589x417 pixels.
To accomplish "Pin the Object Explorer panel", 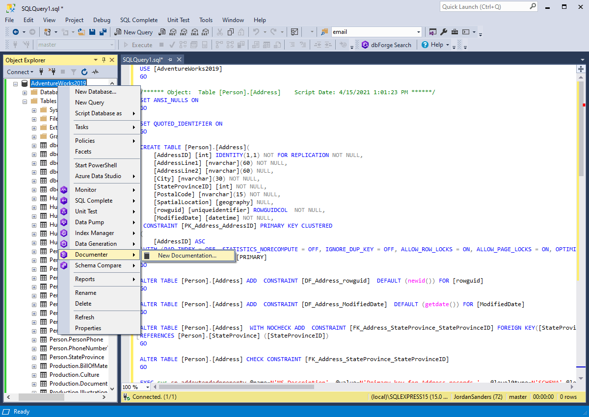I will 103,59.
